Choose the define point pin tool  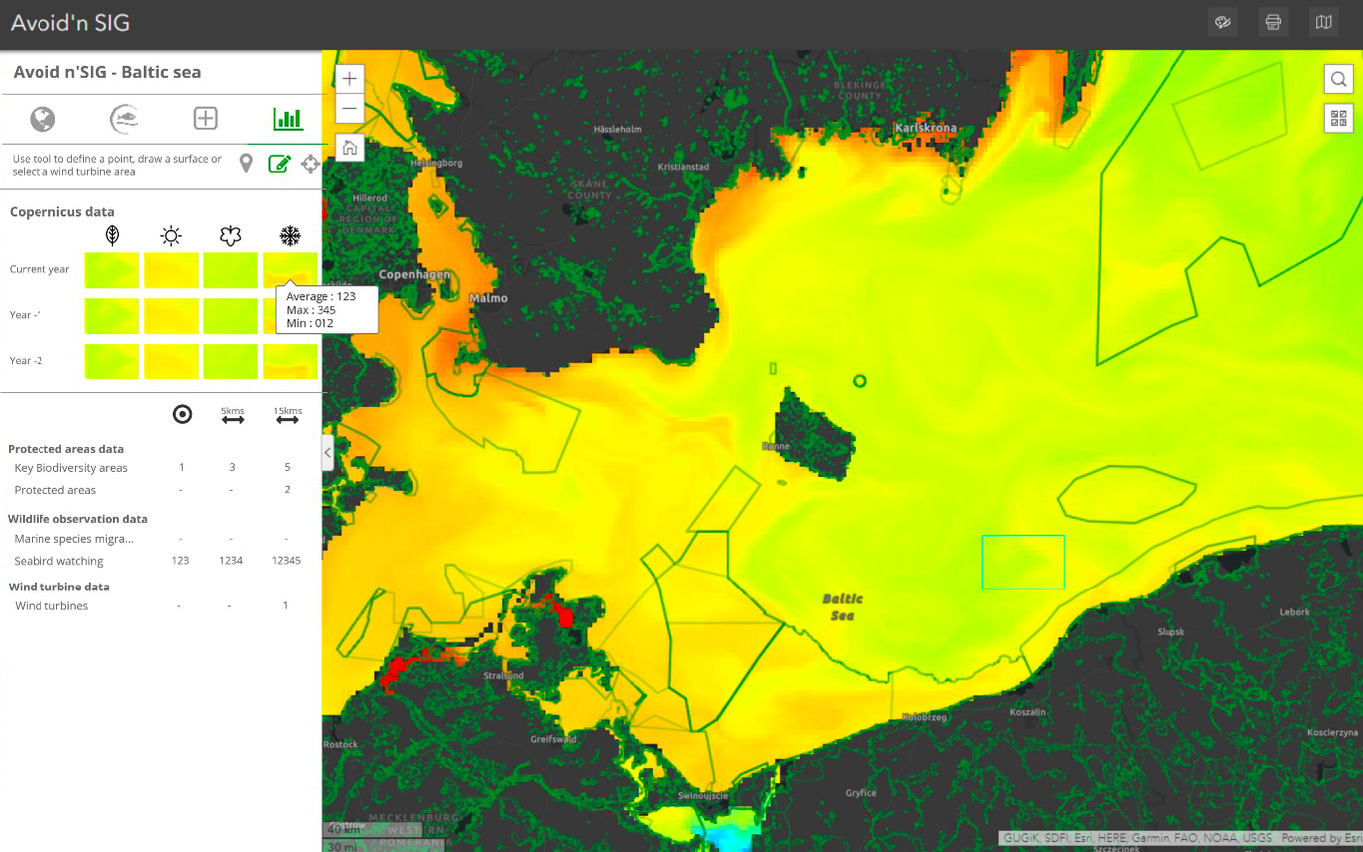(x=247, y=164)
